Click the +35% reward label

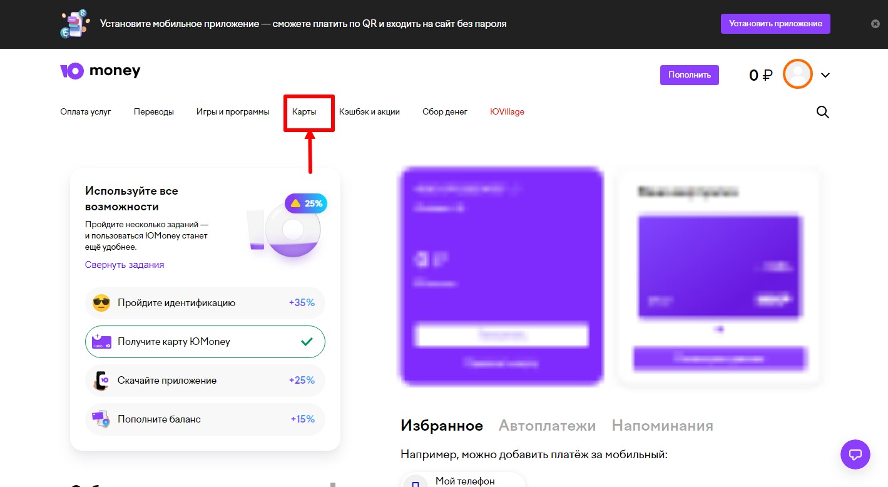(302, 303)
